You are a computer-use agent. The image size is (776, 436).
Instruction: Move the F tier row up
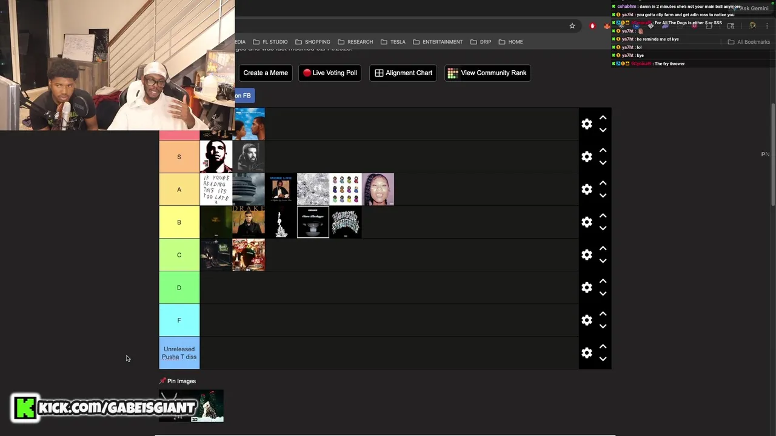click(603, 314)
